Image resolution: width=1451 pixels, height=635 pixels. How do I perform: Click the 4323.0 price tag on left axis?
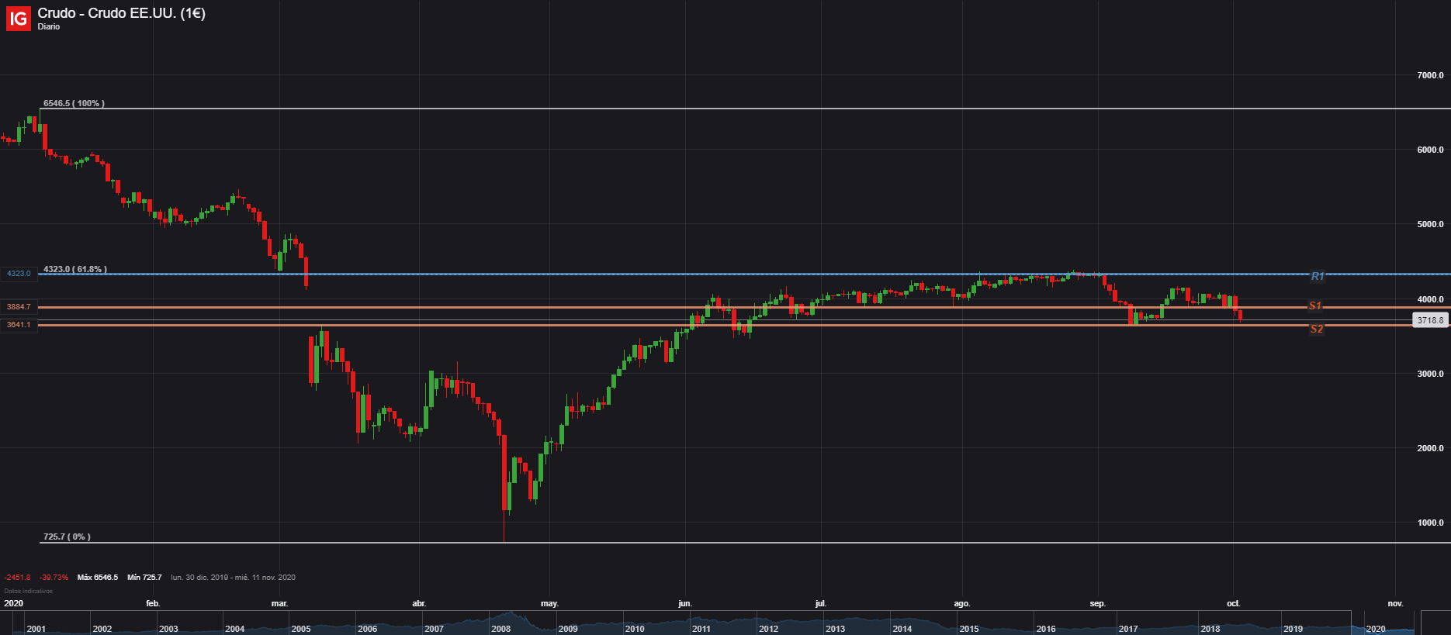19,274
